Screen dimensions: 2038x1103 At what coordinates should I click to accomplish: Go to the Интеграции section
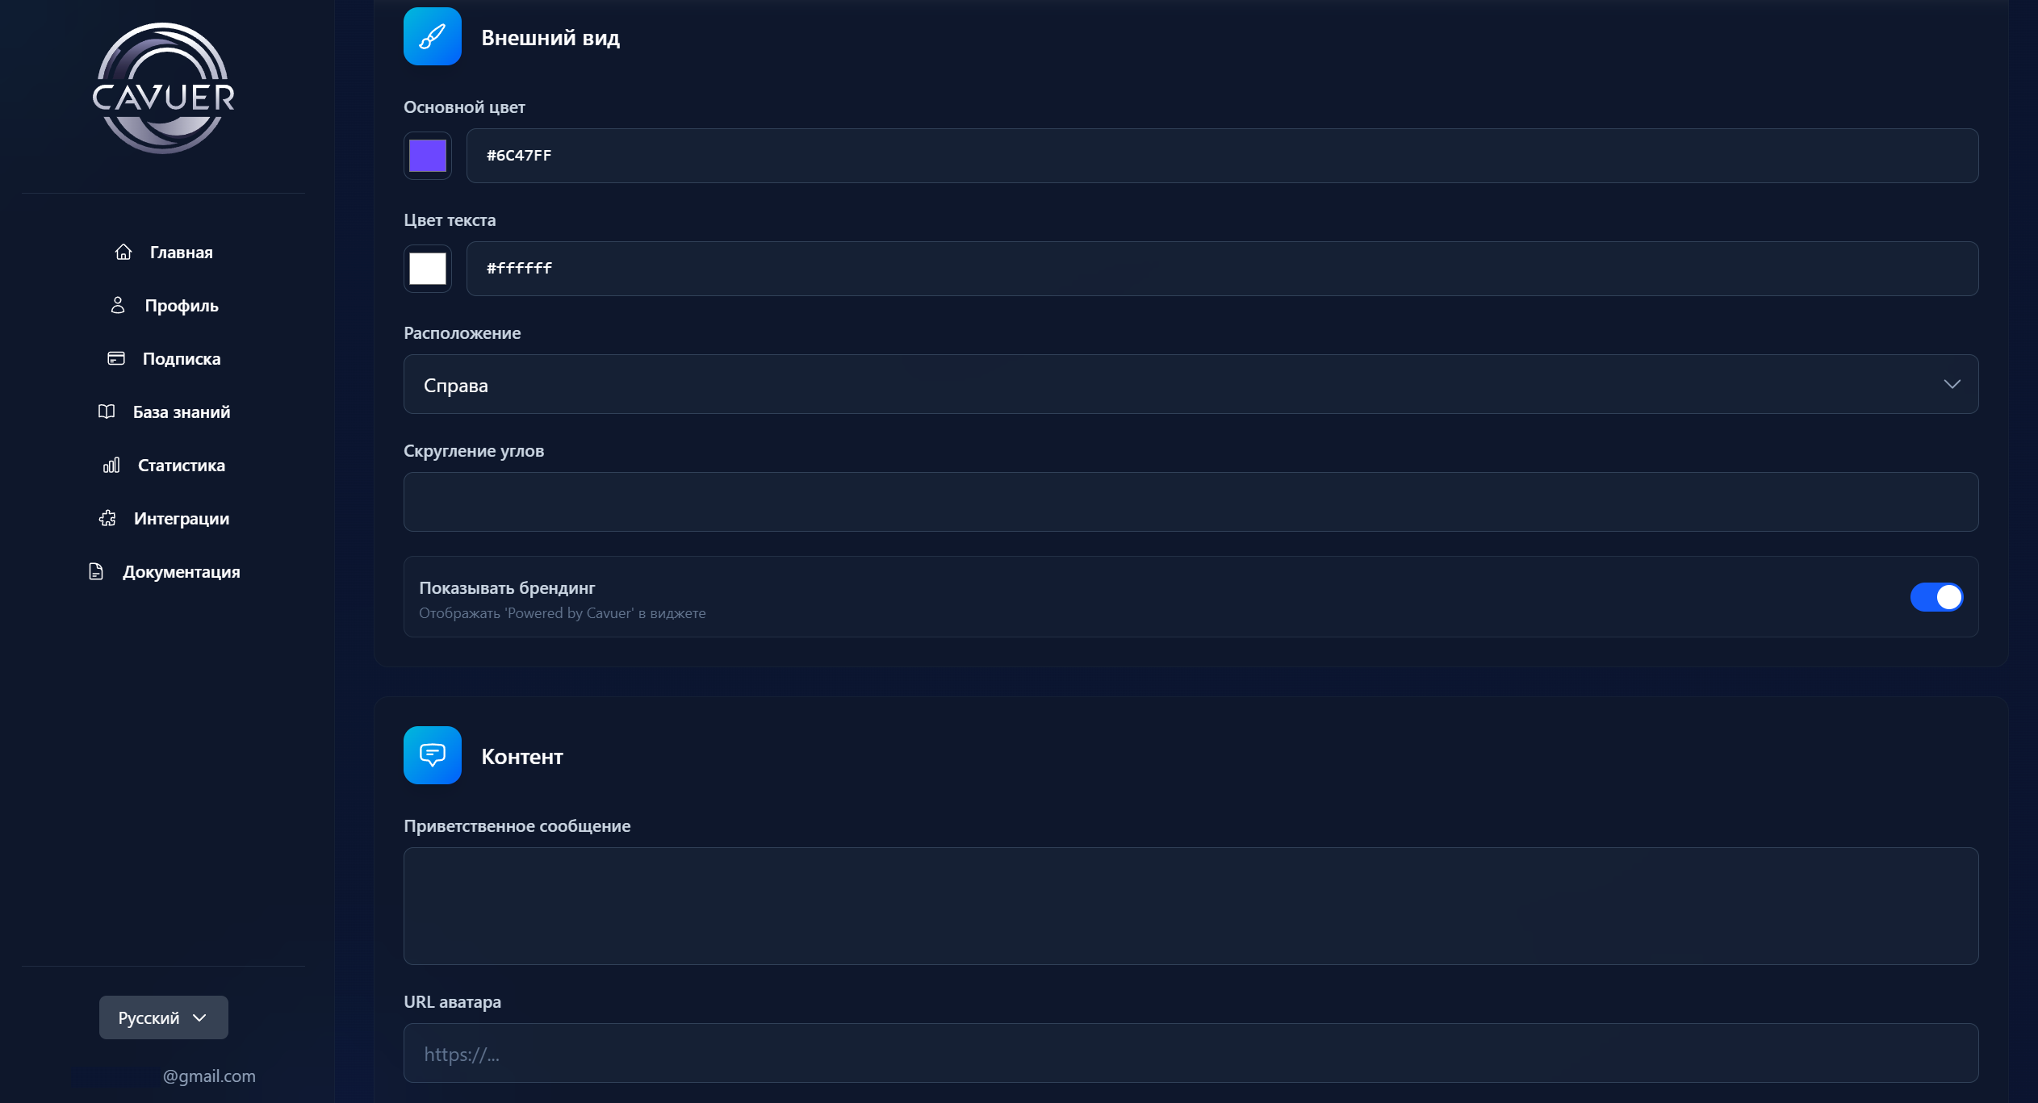(x=181, y=518)
